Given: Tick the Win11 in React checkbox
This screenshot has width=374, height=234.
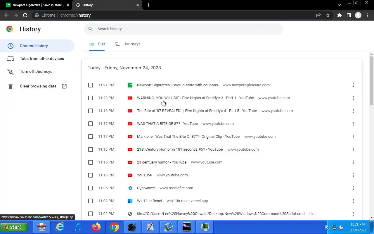Looking at the screenshot, I should pos(91,201).
